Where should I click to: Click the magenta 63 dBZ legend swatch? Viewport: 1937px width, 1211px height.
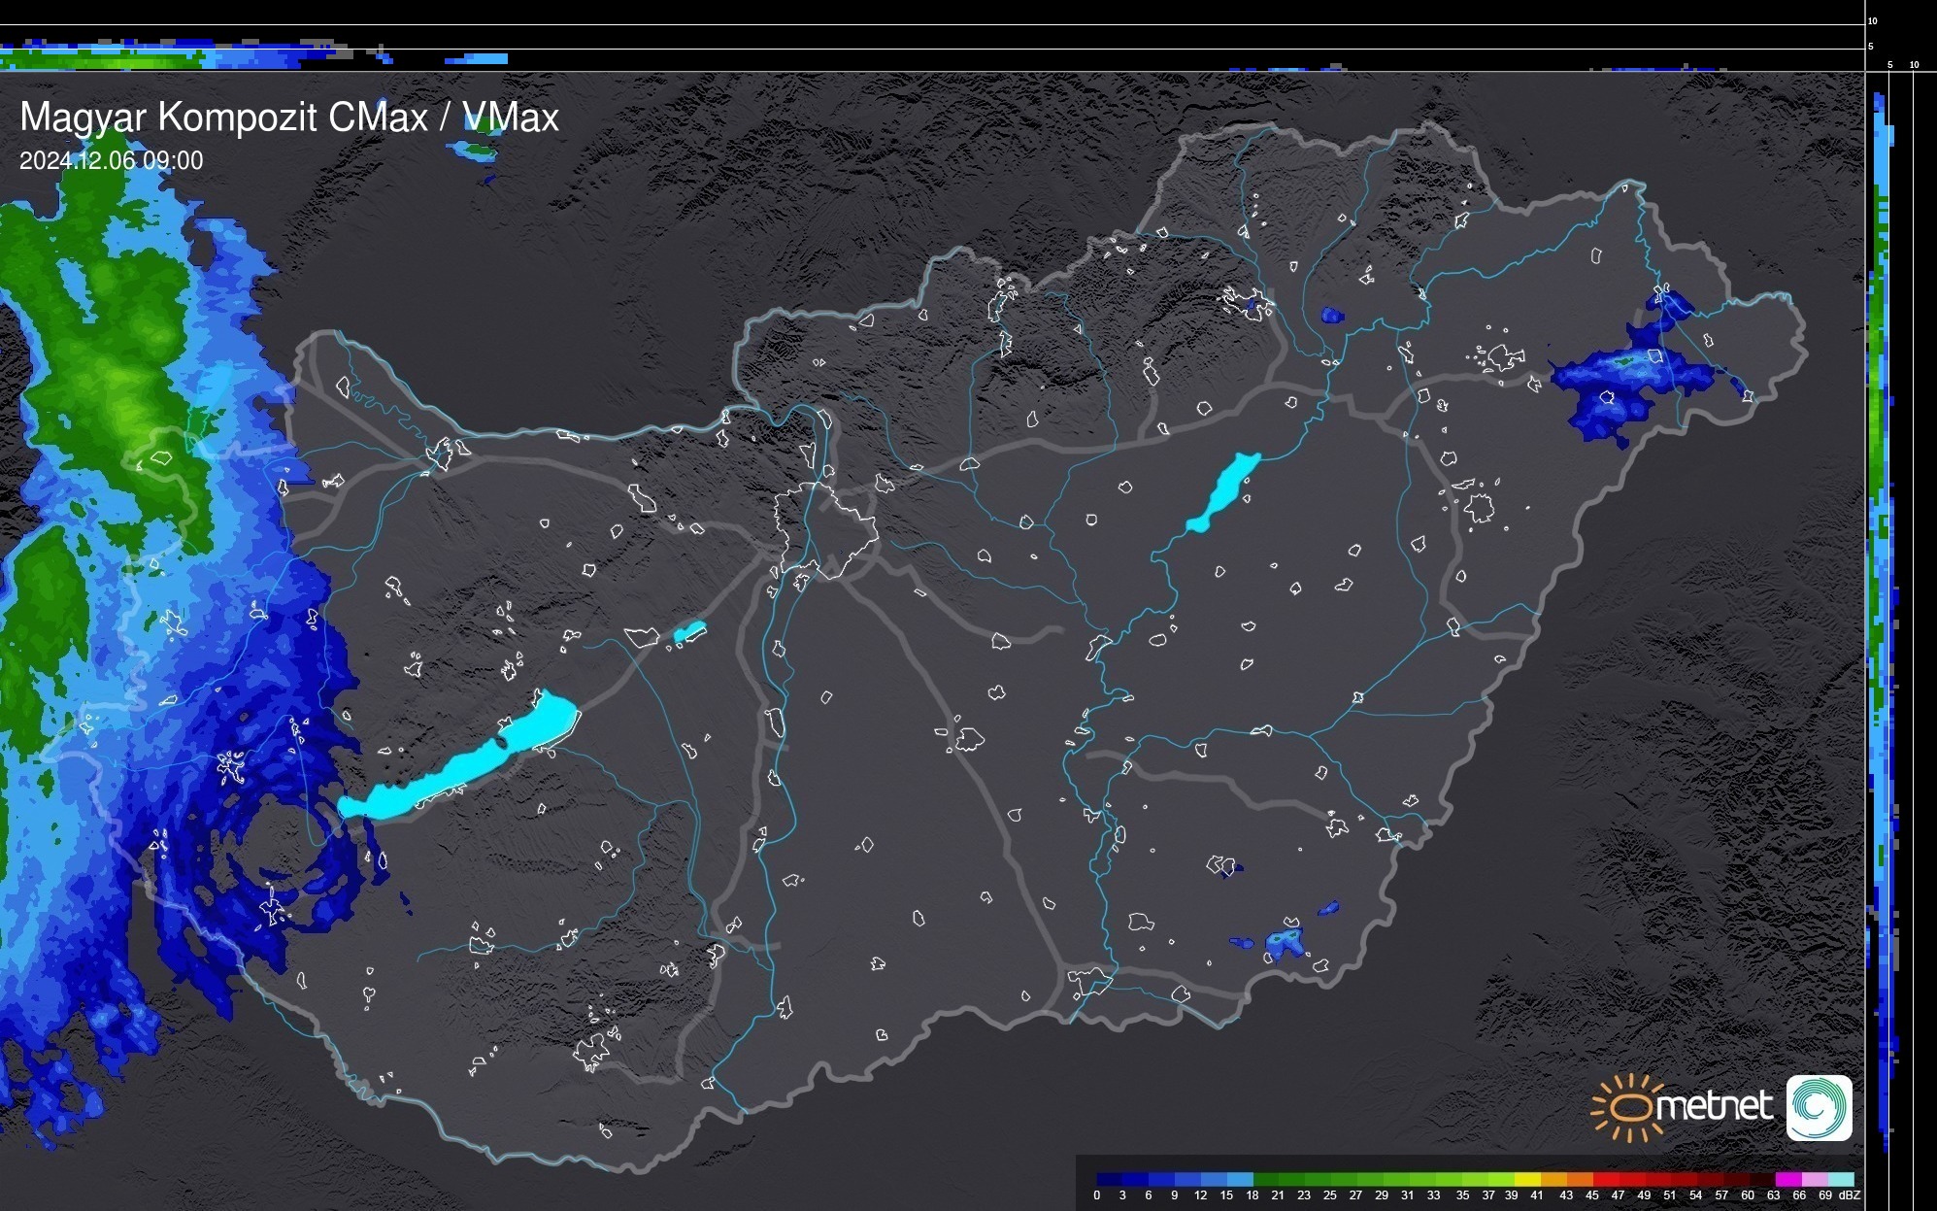pos(1788,1179)
